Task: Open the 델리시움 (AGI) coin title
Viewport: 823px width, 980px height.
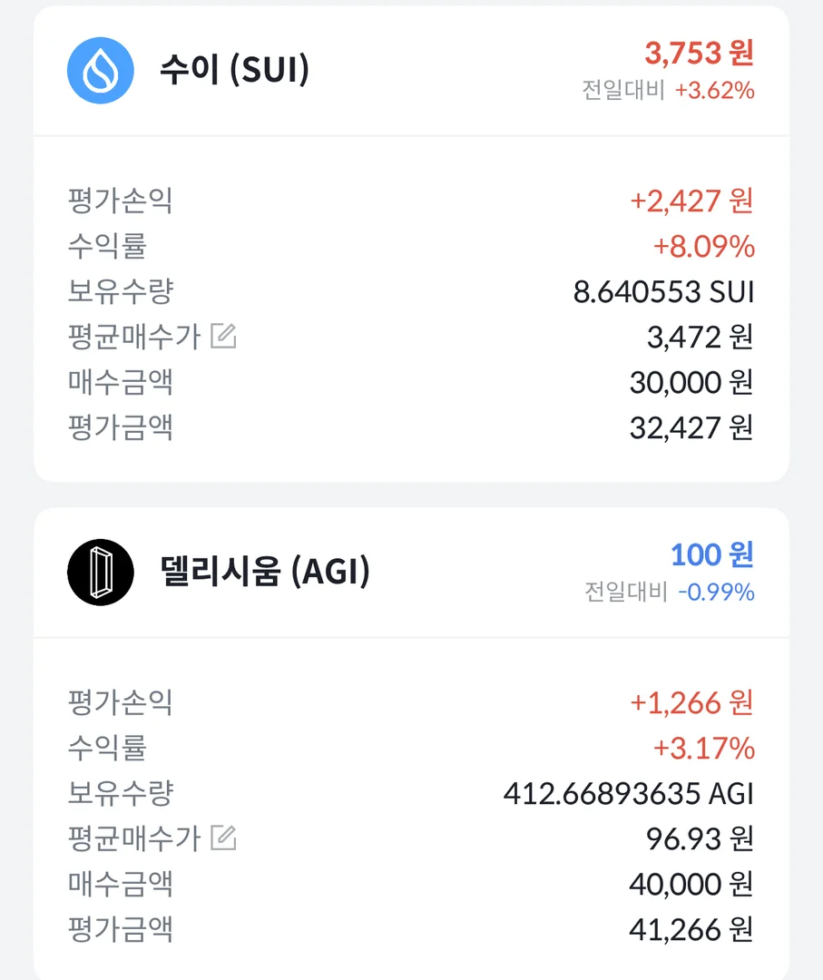Action: 264,573
